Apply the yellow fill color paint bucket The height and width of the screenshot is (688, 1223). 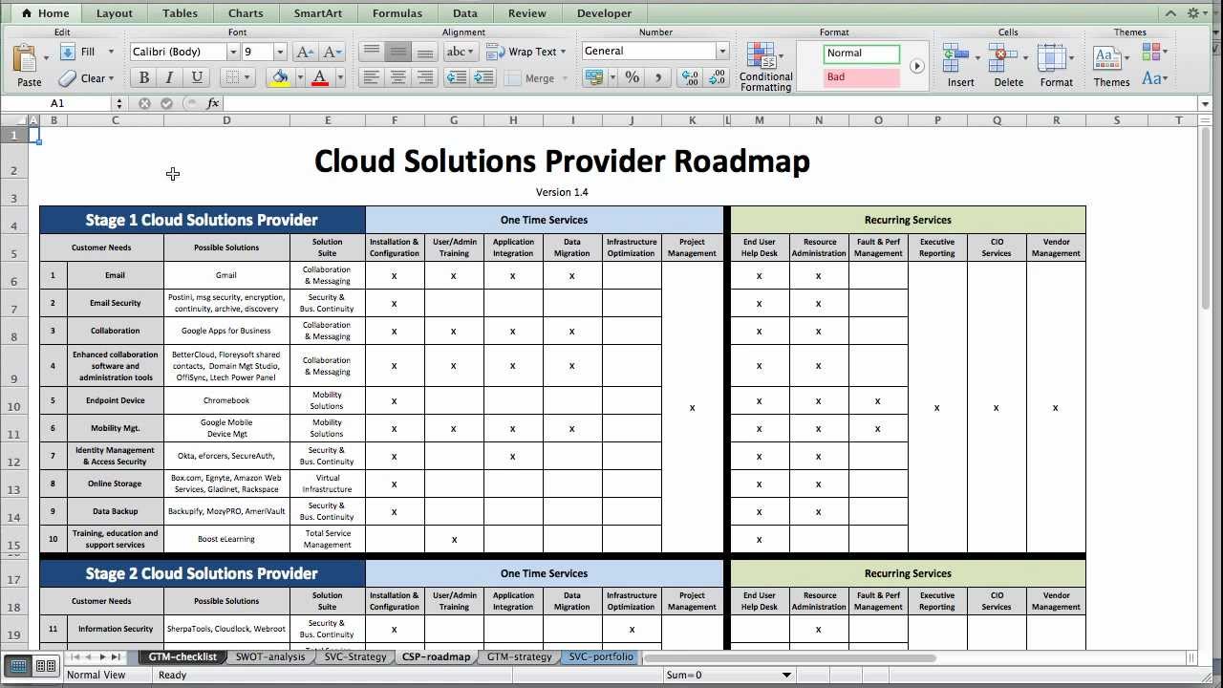(280, 78)
